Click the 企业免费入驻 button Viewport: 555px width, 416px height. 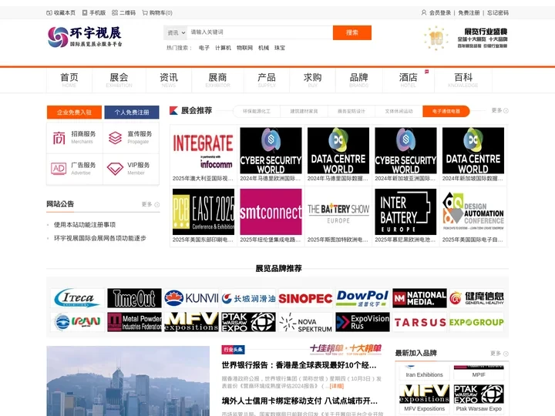[x=74, y=112]
